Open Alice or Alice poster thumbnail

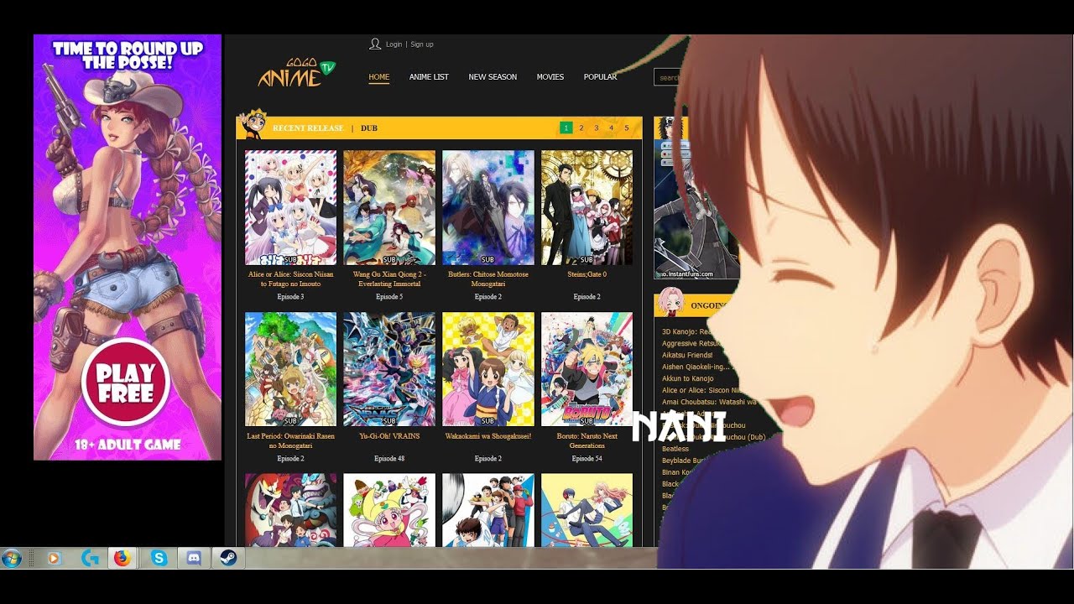[x=290, y=207]
